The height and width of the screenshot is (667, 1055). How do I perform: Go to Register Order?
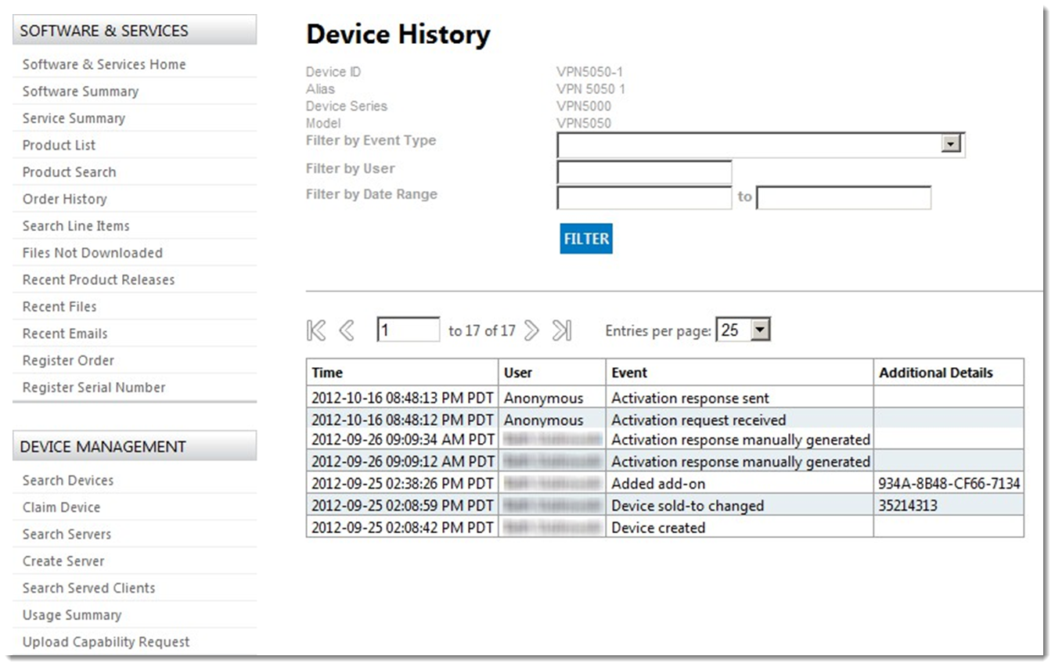click(68, 360)
